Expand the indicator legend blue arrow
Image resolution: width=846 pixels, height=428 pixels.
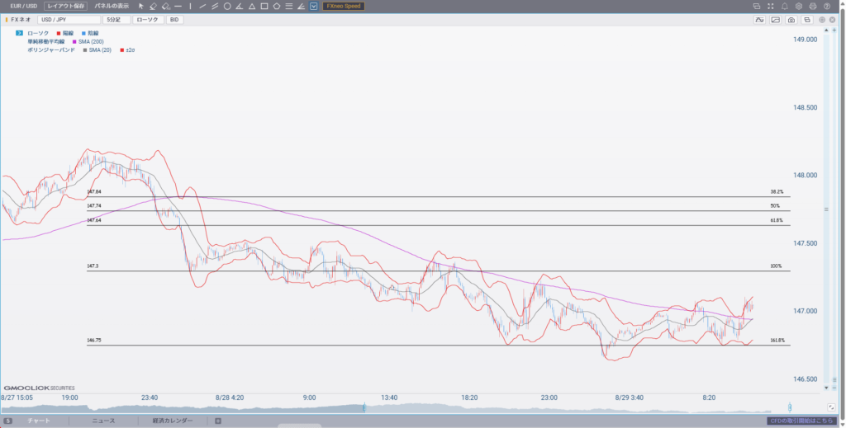pyautogui.click(x=20, y=33)
